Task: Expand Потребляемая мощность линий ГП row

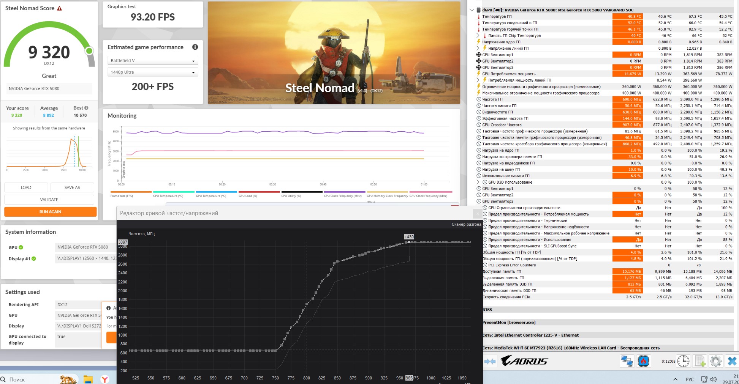Action: (x=478, y=80)
